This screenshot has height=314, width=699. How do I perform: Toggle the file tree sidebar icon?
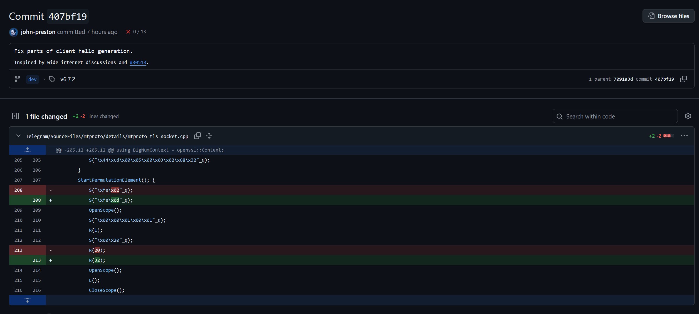pos(16,116)
